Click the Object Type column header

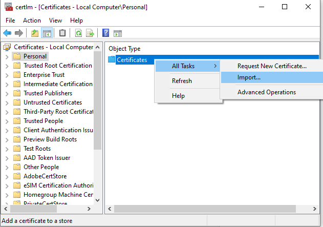coord(124,49)
